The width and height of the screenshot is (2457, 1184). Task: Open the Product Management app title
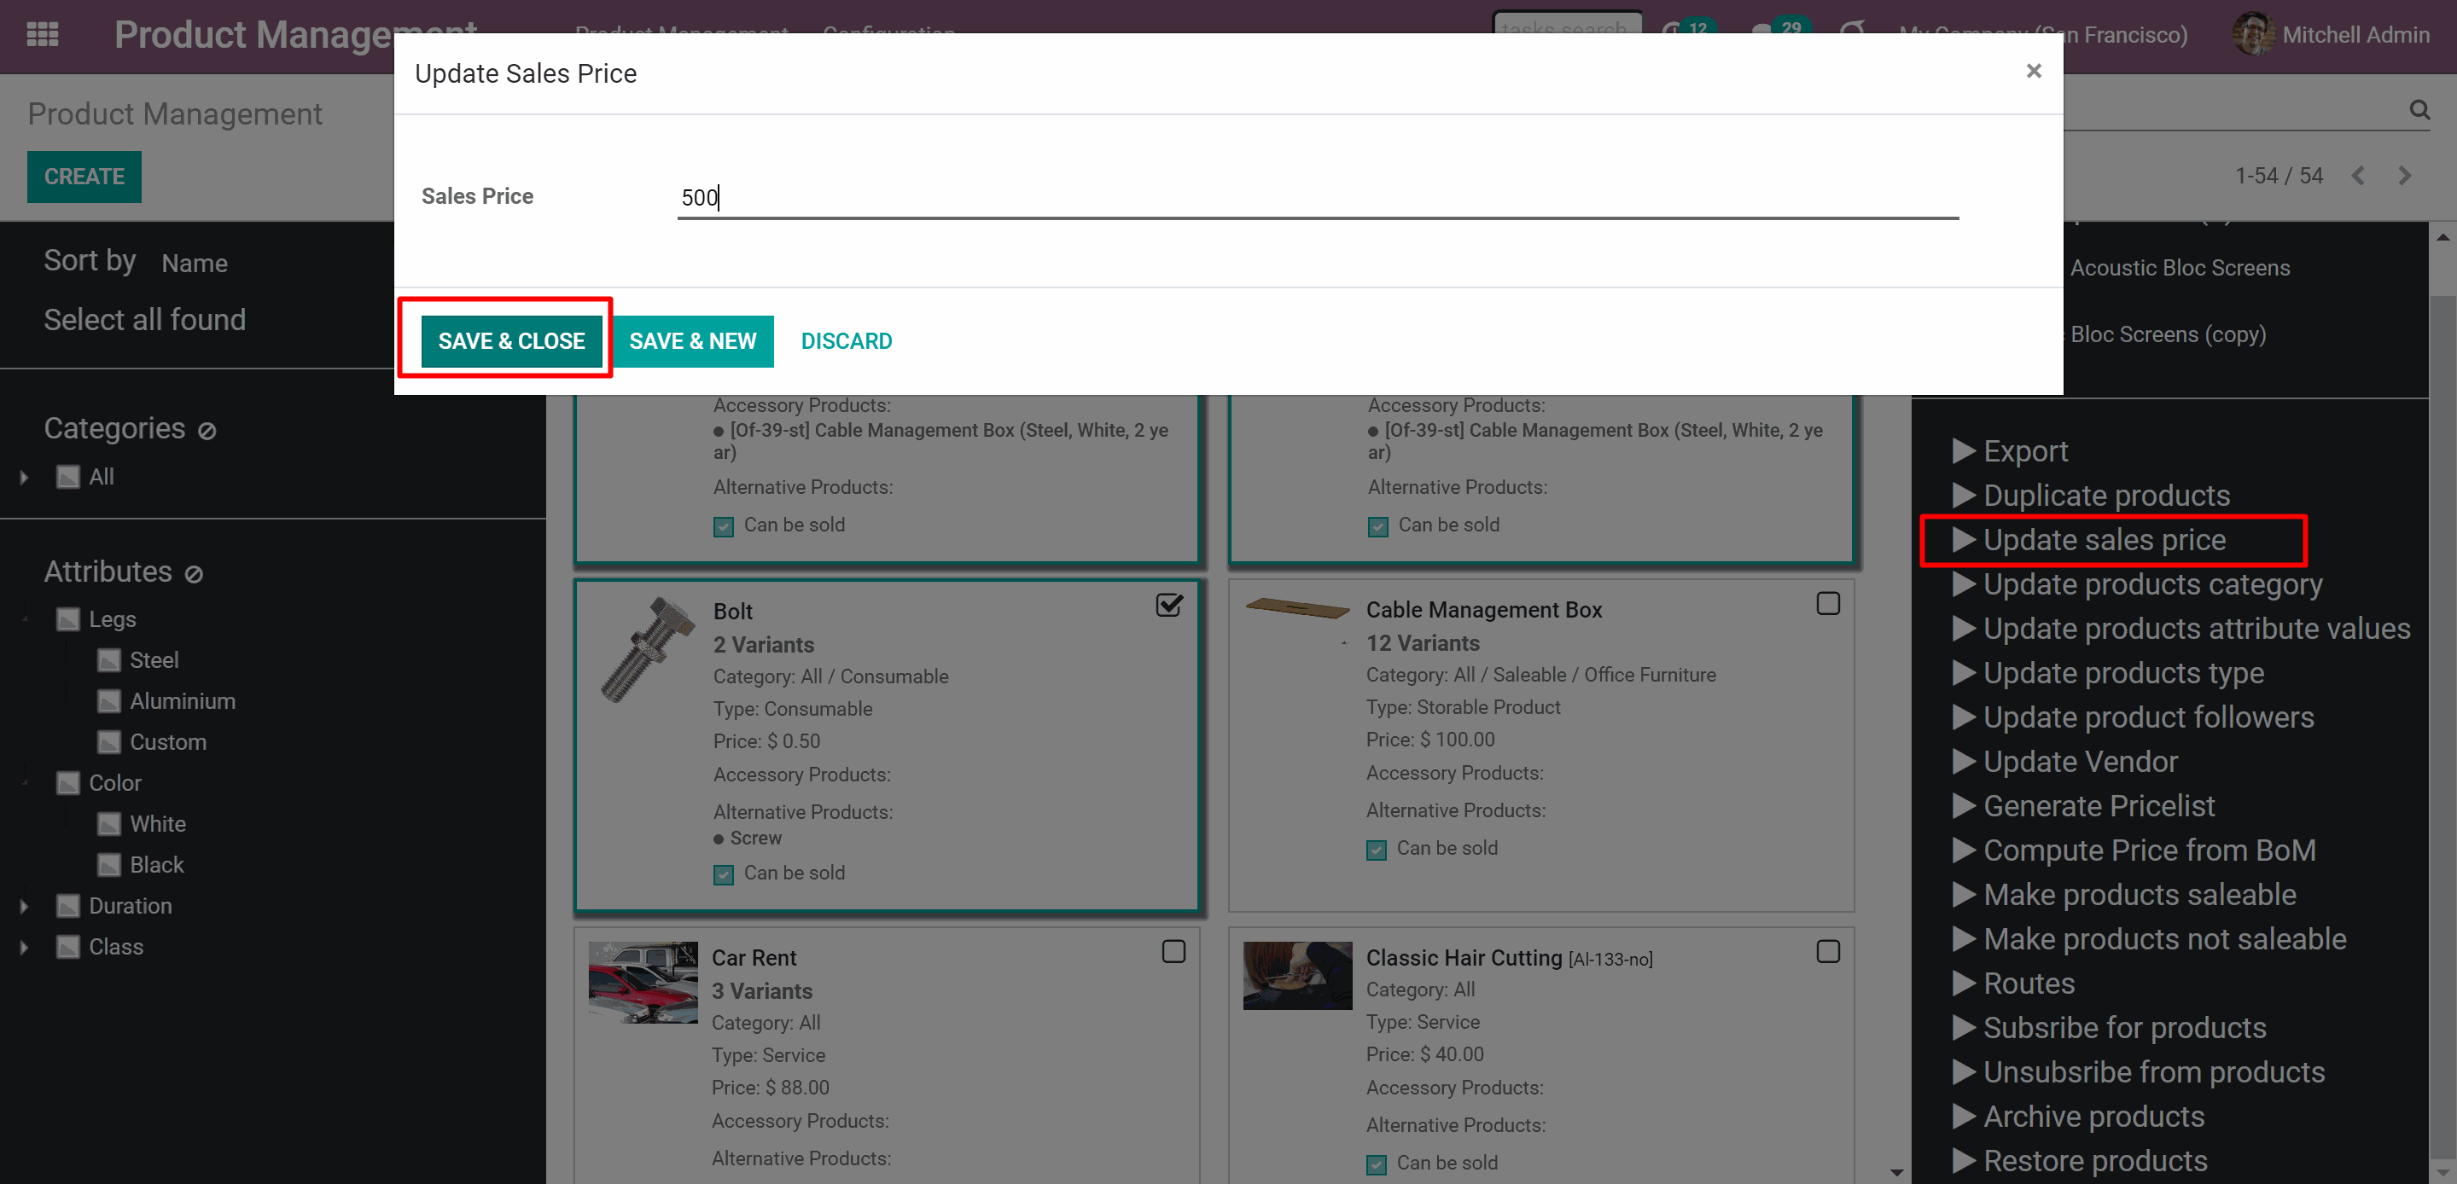295,34
